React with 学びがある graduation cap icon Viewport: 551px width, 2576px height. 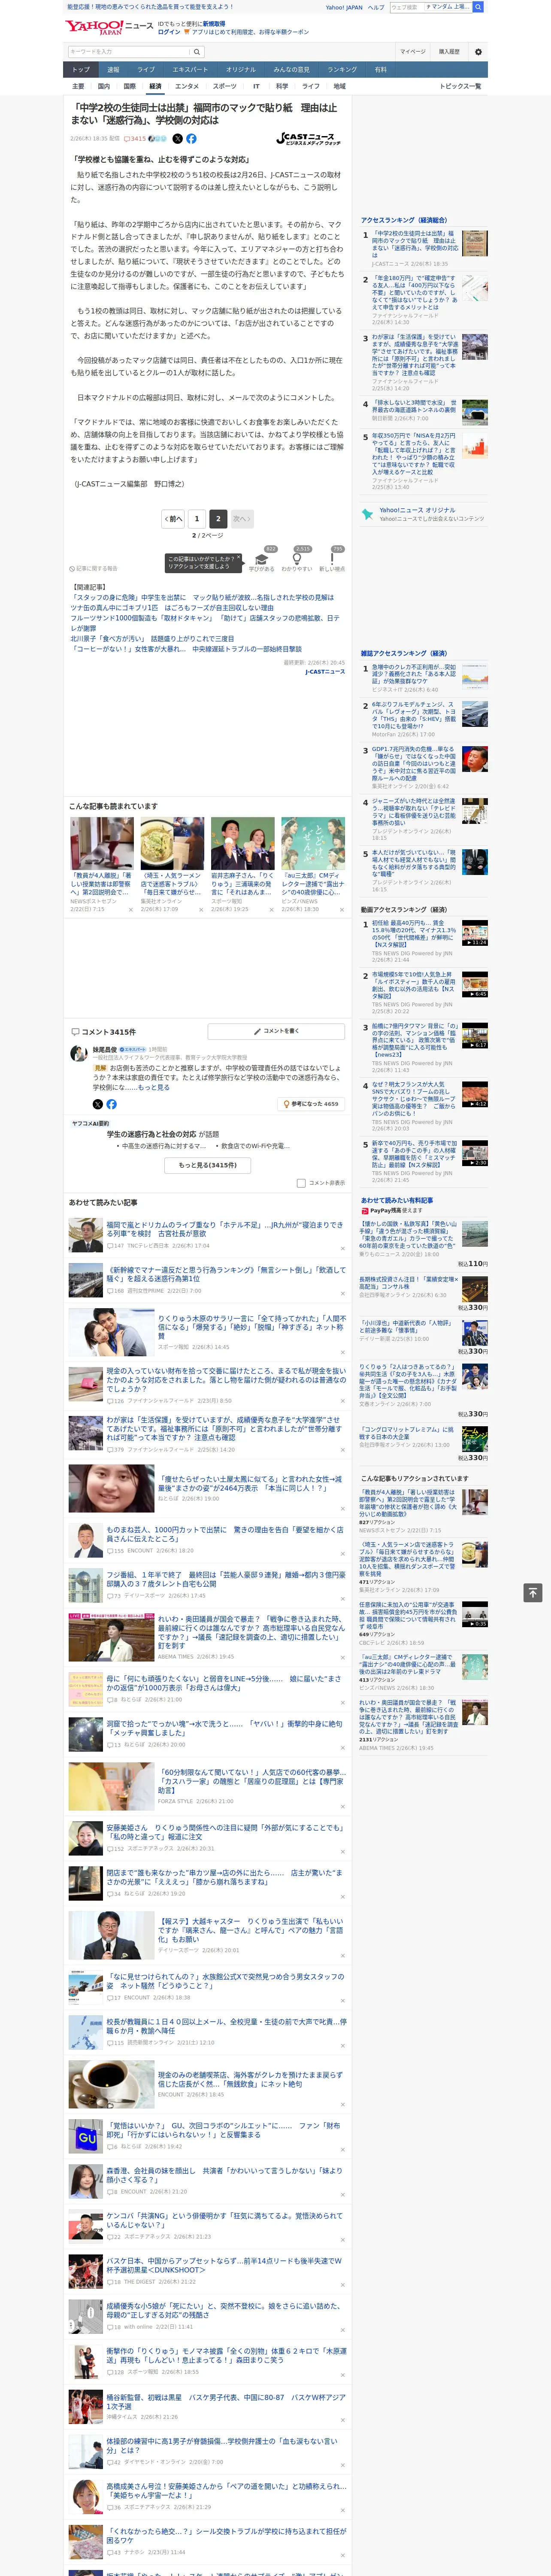pos(262,559)
